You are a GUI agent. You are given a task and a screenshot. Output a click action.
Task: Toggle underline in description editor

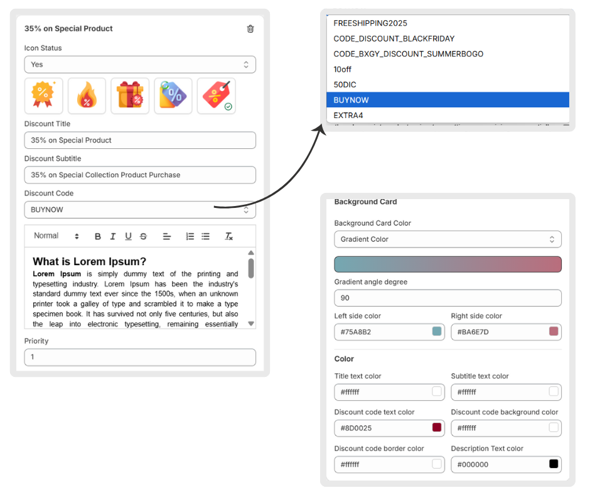pos(128,236)
